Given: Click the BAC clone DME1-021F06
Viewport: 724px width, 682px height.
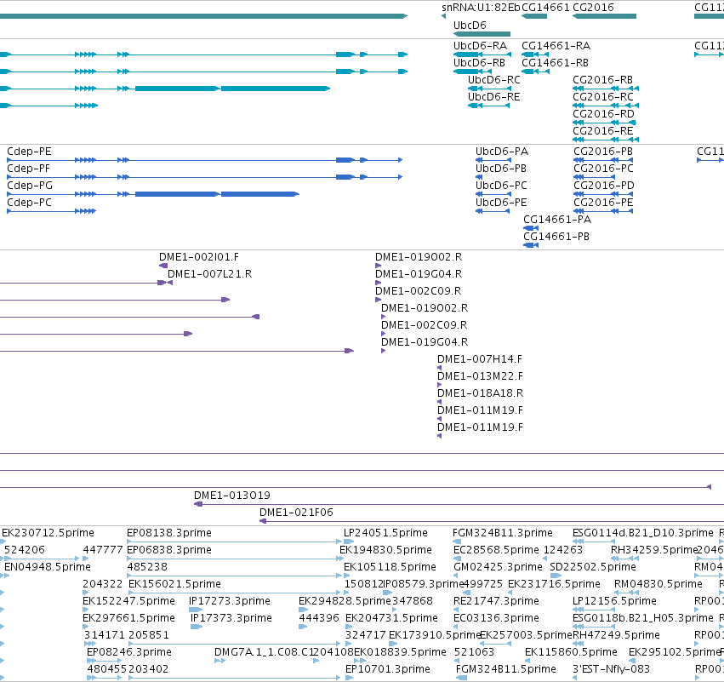Looking at the screenshot, I should (x=296, y=513).
